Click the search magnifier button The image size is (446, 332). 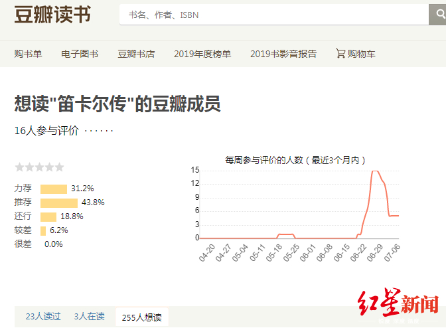[x=438, y=14]
